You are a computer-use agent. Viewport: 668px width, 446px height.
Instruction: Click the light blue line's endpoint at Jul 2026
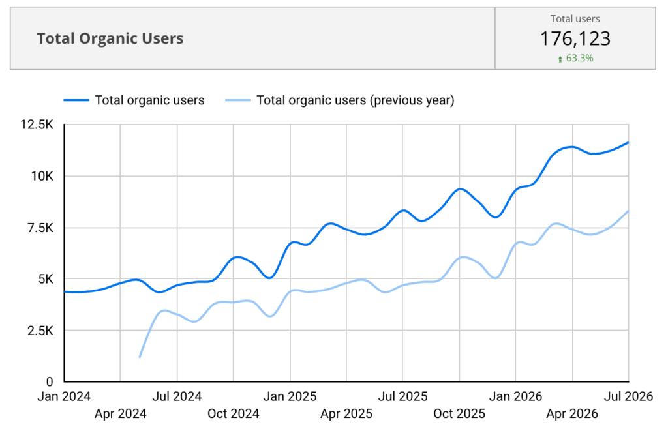[628, 211]
